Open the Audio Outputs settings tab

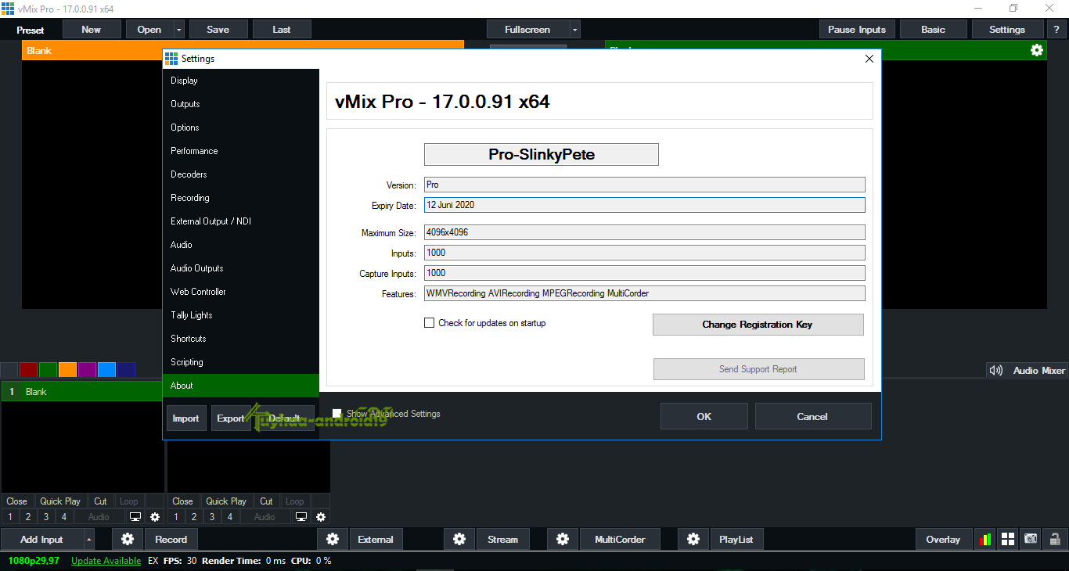click(x=241, y=268)
